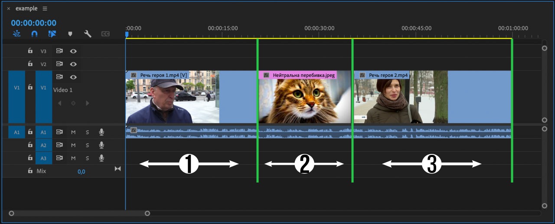Toggle insert sequences as nests button

coord(17,34)
